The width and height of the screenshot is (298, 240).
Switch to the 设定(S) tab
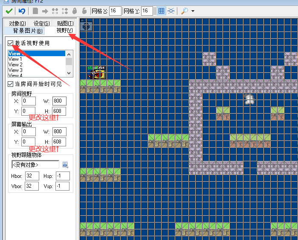42,23
